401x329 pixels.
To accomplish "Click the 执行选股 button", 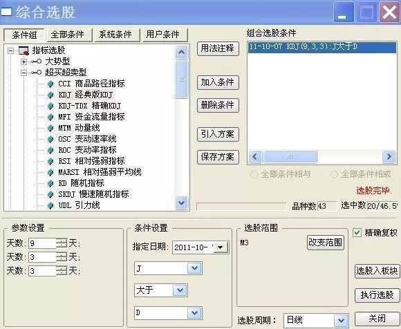I will (x=377, y=295).
